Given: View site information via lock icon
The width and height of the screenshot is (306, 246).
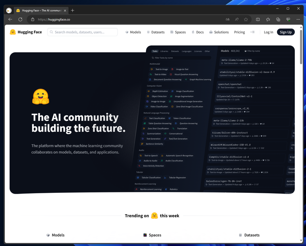Looking at the screenshot, I should tap(33, 19).
